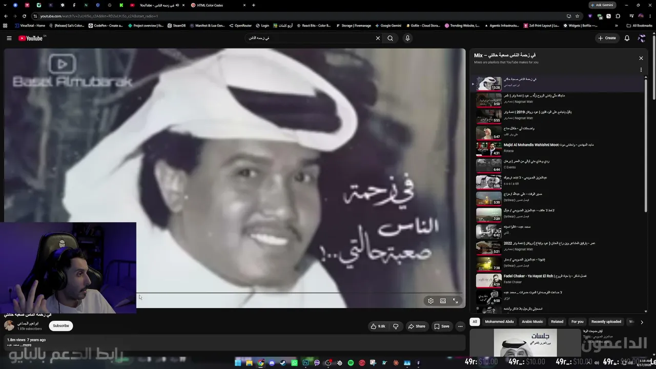The image size is (656, 369).
Task: Open the Ask Gemini button
Action: pyautogui.click(x=602, y=5)
